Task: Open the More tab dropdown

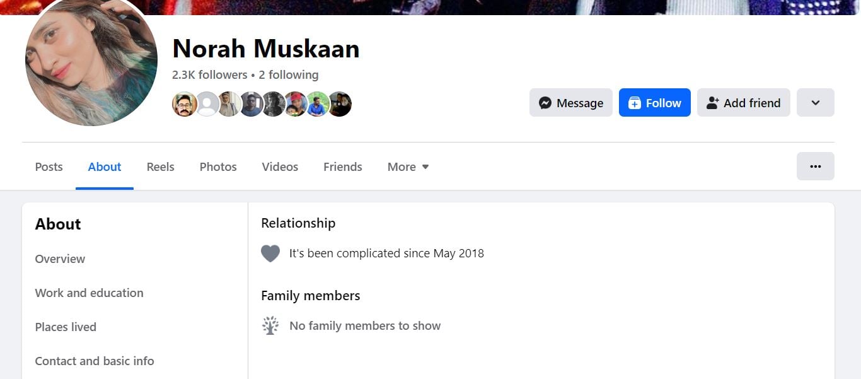Action: tap(407, 166)
